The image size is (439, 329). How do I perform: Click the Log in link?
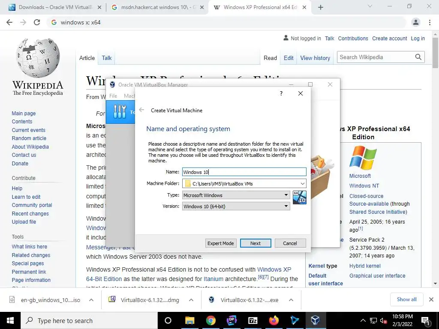[418, 38]
